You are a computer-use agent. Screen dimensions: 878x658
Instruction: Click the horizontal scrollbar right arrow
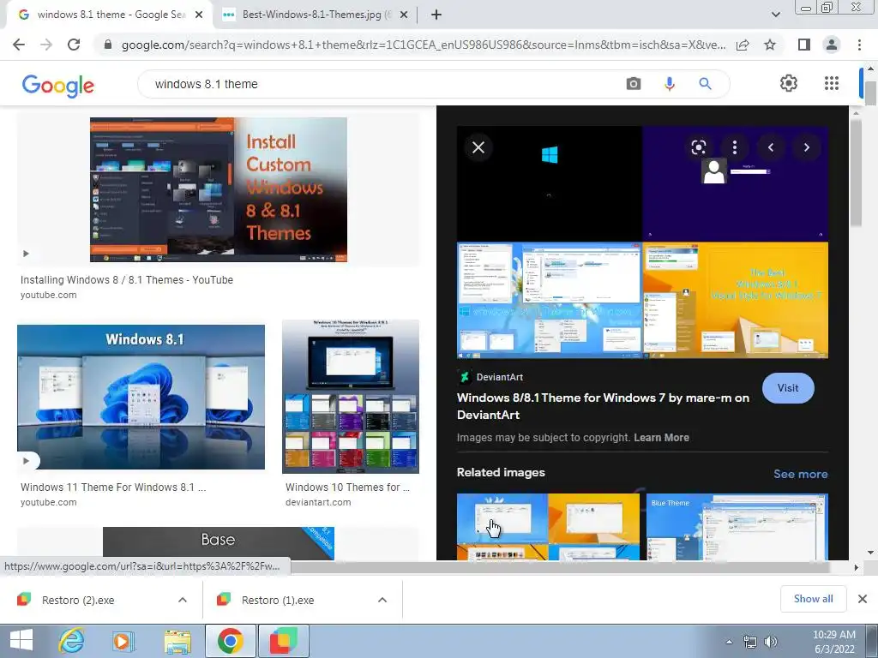[x=856, y=567]
